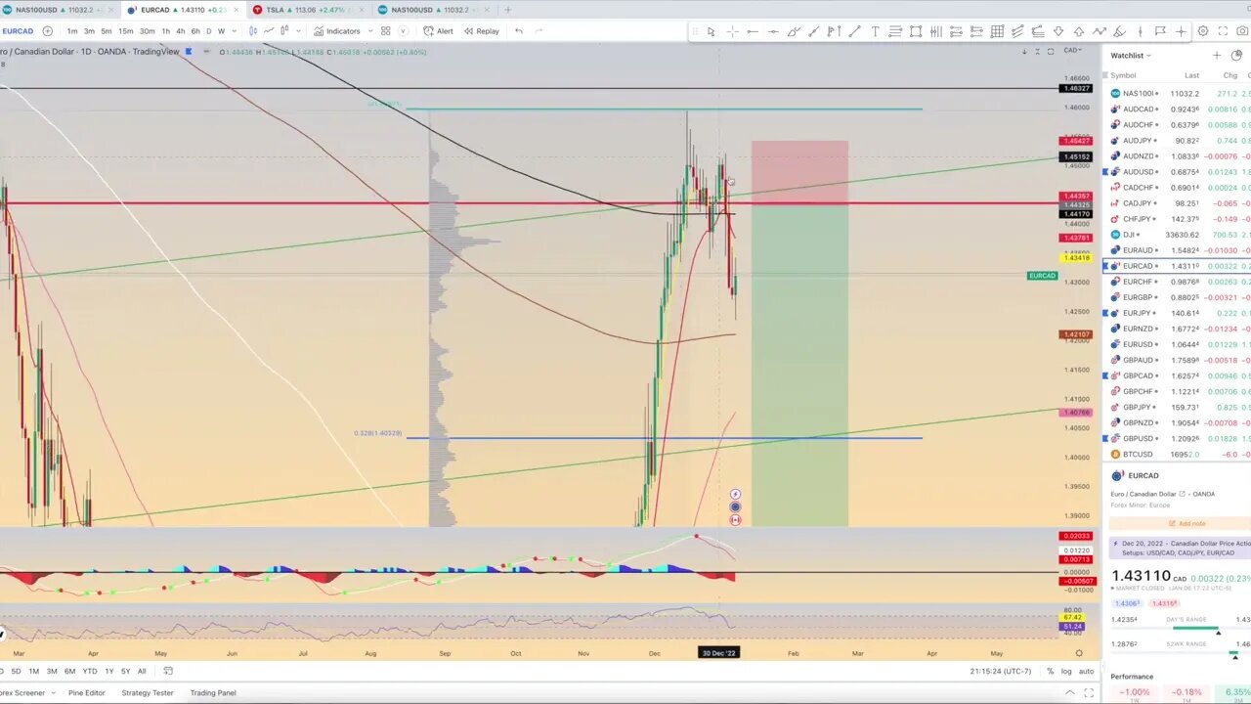
Task: Open a new browser tab
Action: (507, 10)
